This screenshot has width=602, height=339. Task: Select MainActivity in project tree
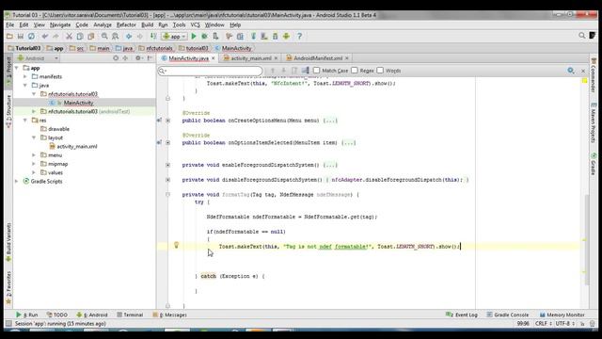pyautogui.click(x=78, y=103)
